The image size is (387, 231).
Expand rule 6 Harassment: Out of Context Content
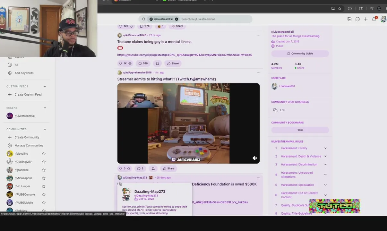tap(325, 195)
